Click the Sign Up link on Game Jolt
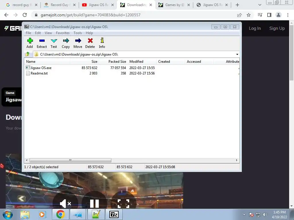The height and width of the screenshot is (220, 294). (x=277, y=28)
